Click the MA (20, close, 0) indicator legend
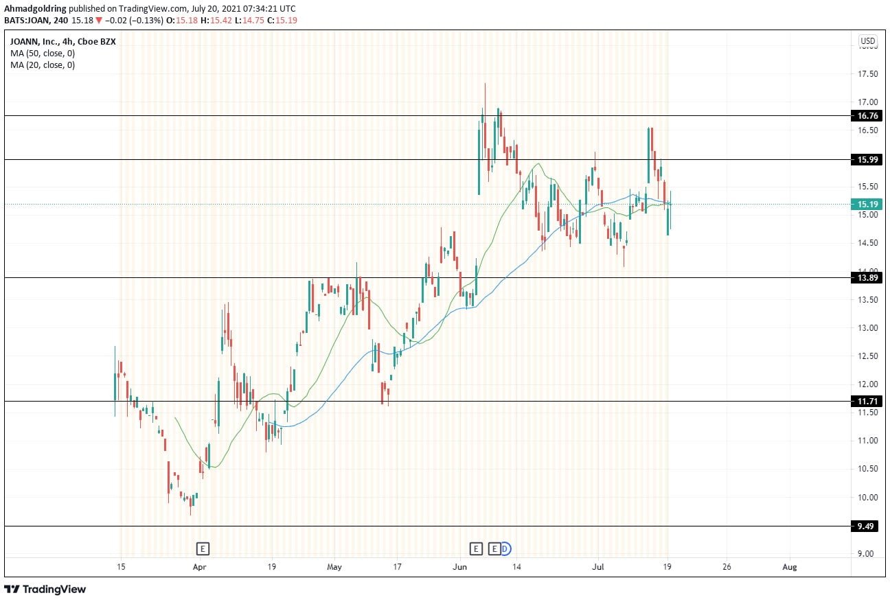 (x=43, y=65)
